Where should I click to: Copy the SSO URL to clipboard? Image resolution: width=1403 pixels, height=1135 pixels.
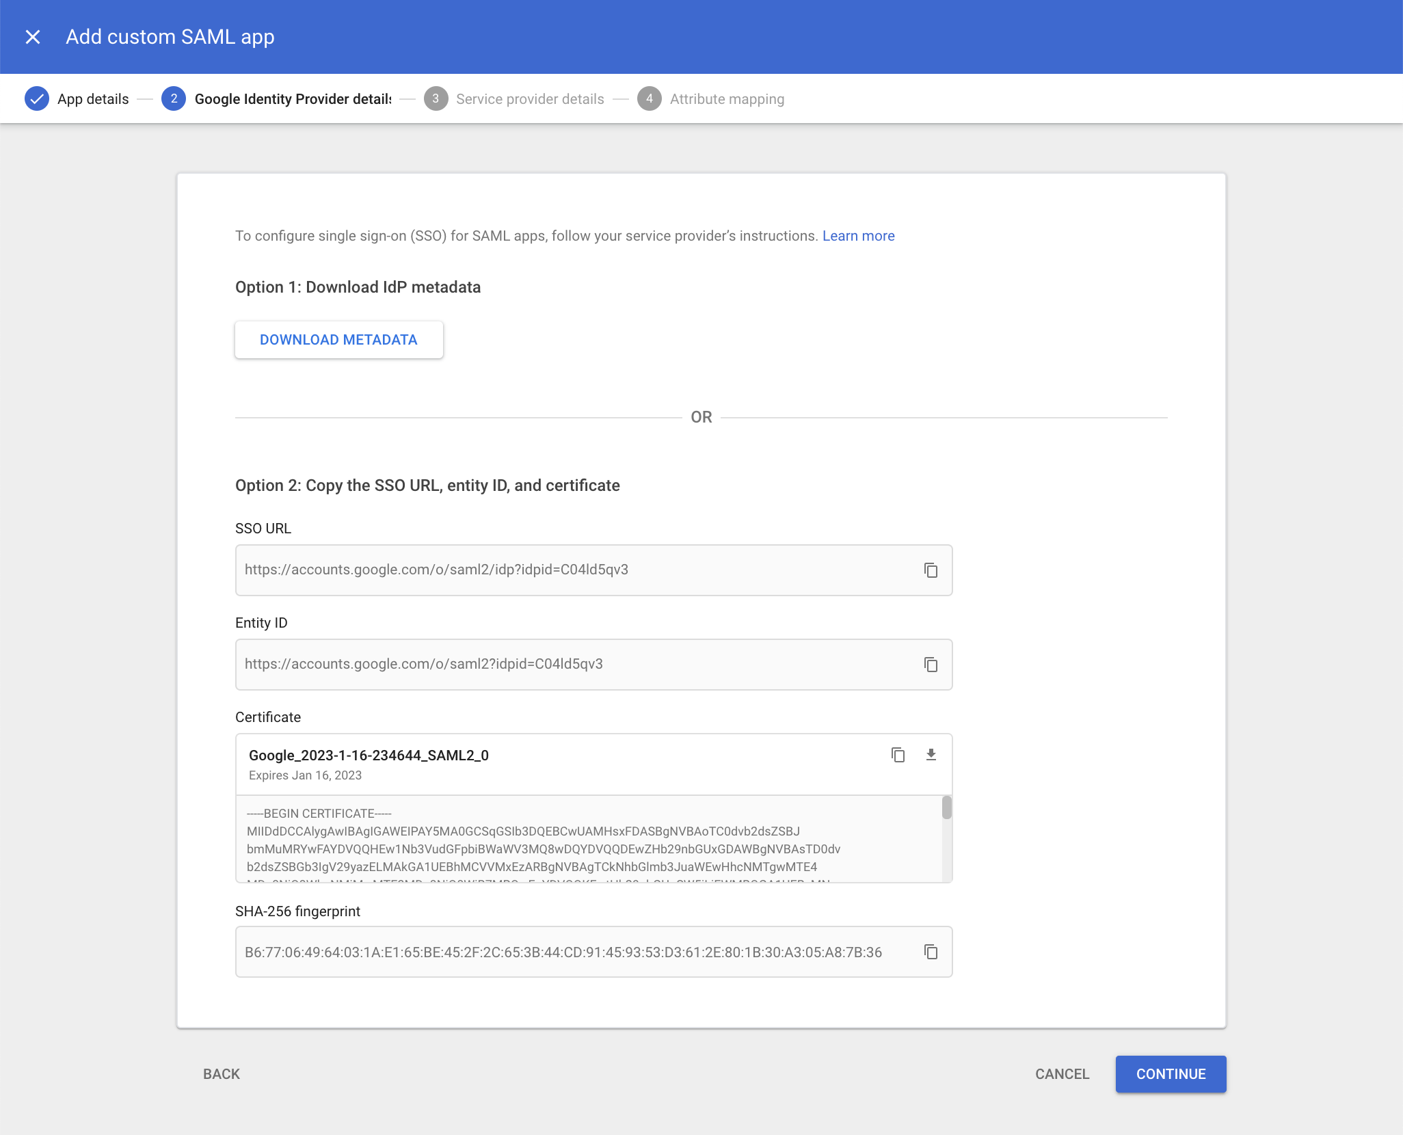(x=931, y=570)
